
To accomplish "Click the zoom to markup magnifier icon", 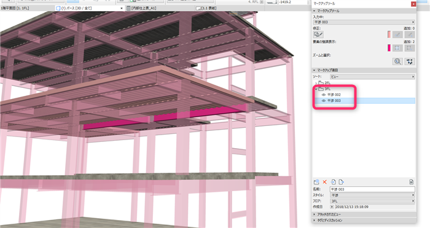I will tap(397, 61).
